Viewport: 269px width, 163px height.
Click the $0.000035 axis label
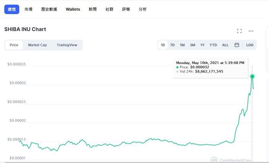pos(16,64)
